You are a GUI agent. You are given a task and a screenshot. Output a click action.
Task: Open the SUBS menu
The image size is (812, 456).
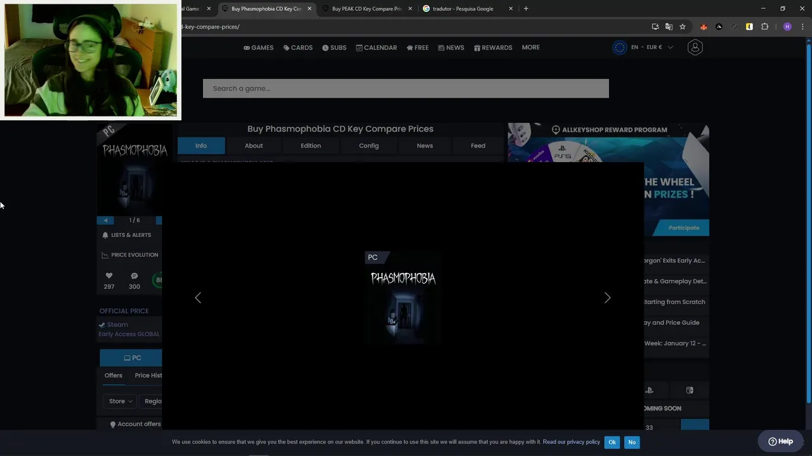(334, 47)
